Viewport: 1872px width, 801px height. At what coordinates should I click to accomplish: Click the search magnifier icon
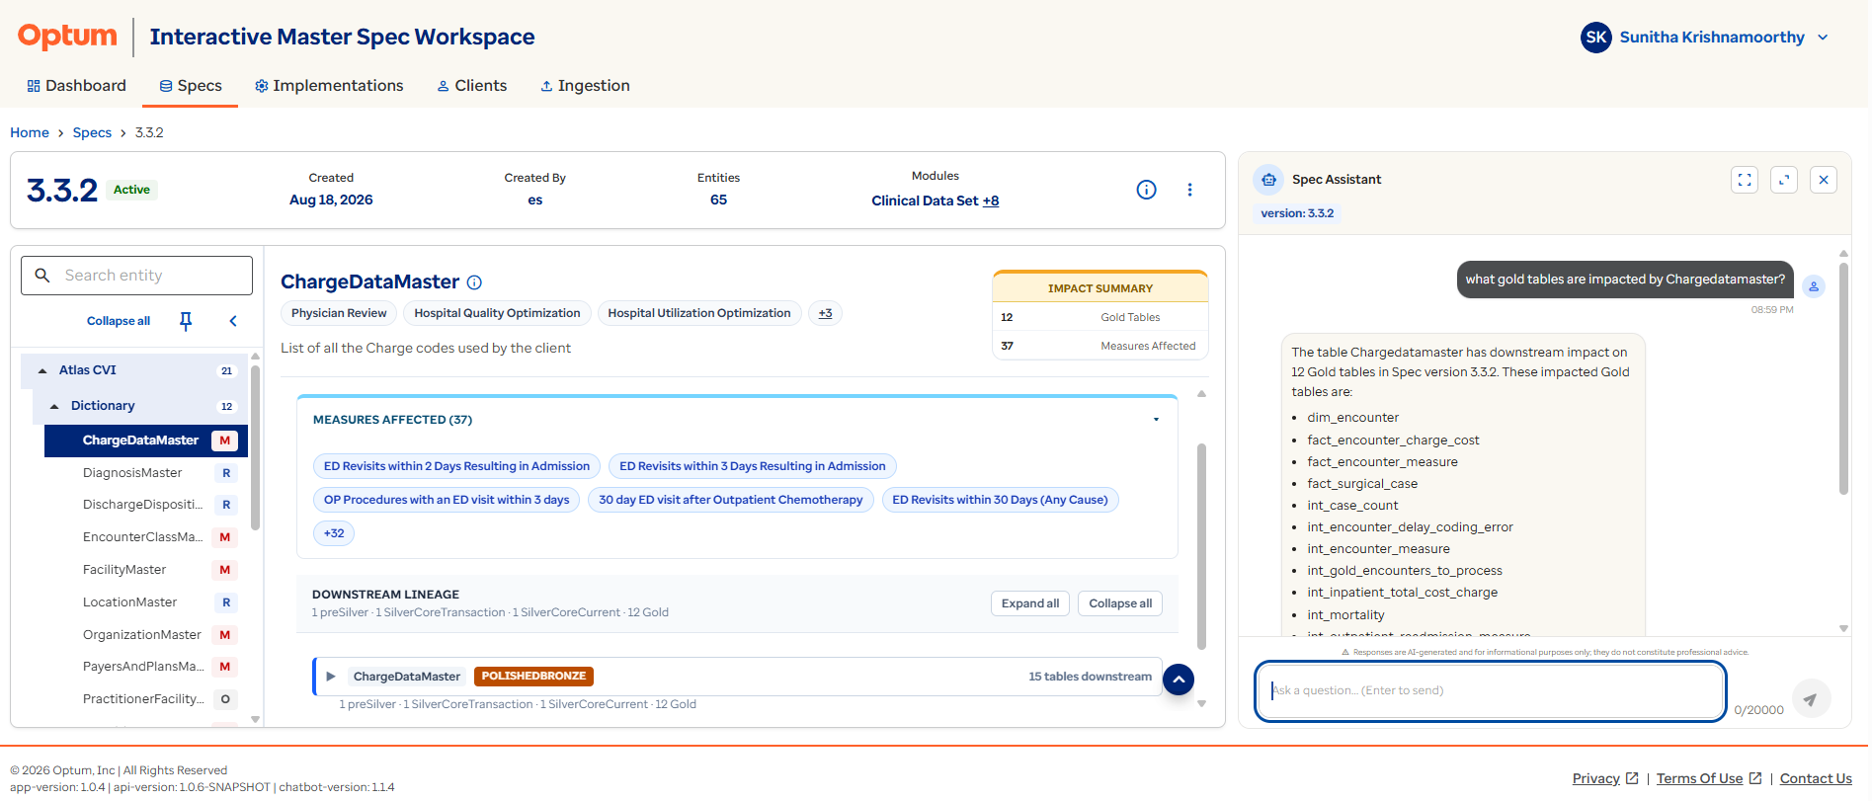pyautogui.click(x=42, y=276)
